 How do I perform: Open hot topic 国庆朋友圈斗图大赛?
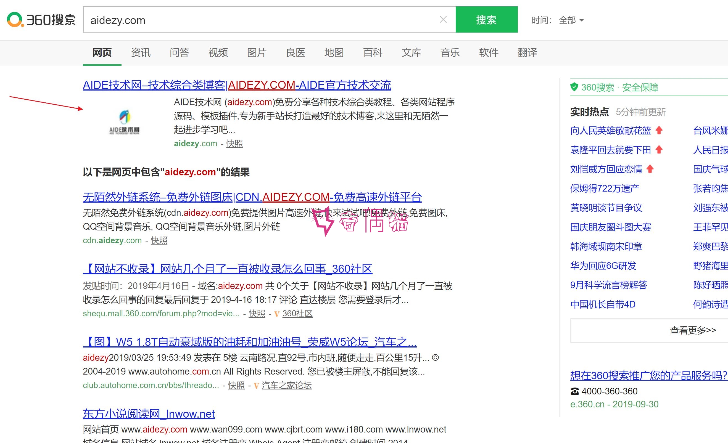611,227
